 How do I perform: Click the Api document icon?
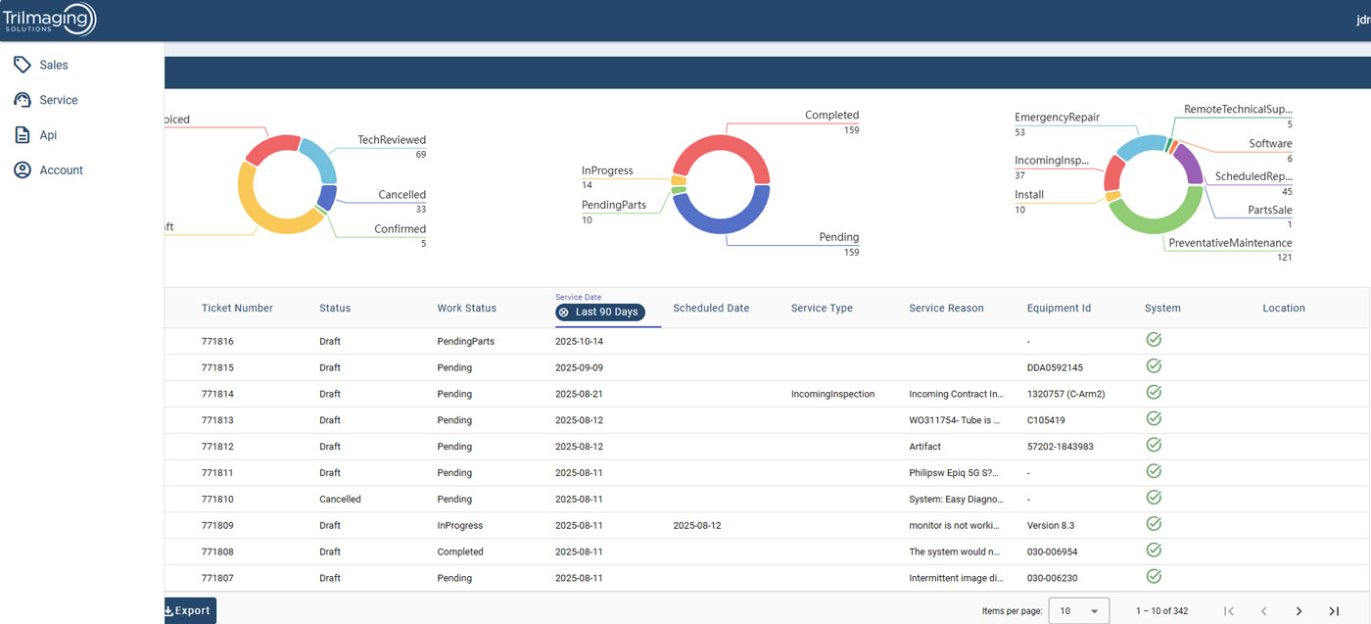(22, 135)
